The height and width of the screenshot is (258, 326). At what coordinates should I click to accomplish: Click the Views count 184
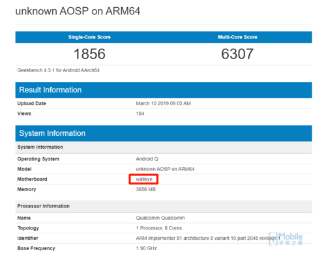140,114
